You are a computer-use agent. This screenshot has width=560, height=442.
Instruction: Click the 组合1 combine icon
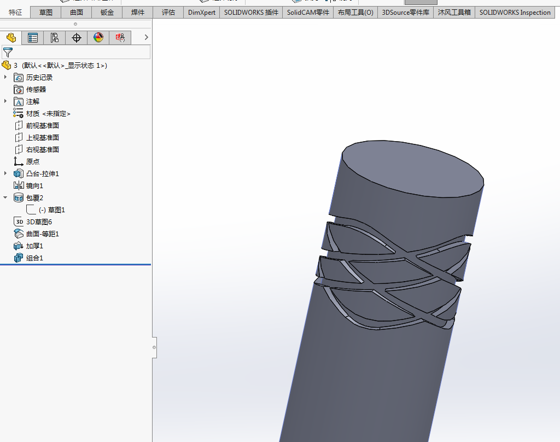pos(19,258)
